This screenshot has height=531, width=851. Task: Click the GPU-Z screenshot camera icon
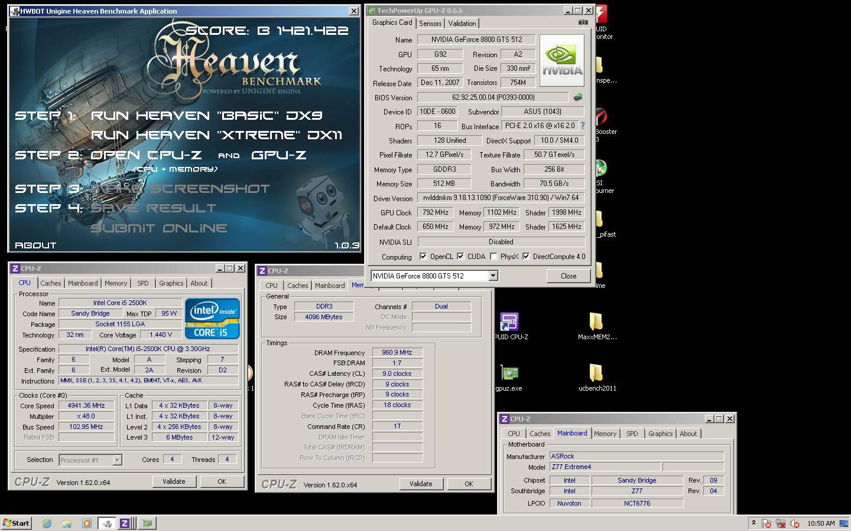(583, 22)
